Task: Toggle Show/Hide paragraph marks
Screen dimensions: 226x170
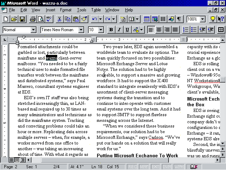Action: click(x=179, y=19)
